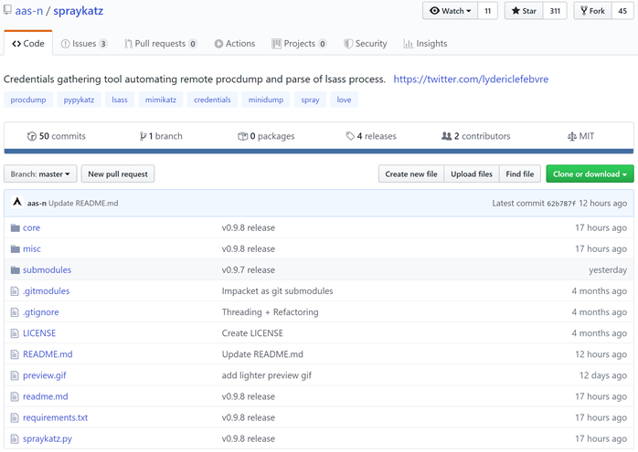Click the file icon beside .gitmodules
Screen dimensions: 638x452
point(15,291)
